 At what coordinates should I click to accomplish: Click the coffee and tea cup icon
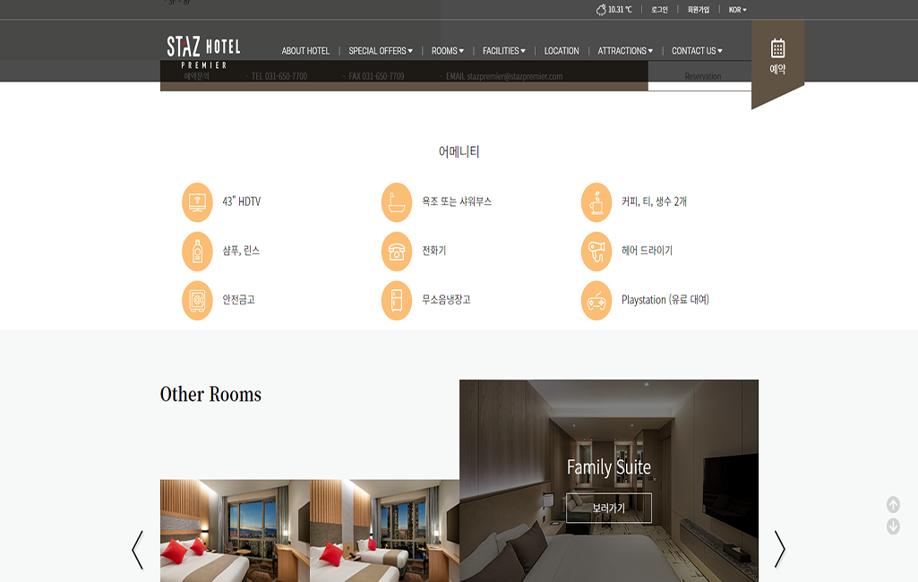596,202
